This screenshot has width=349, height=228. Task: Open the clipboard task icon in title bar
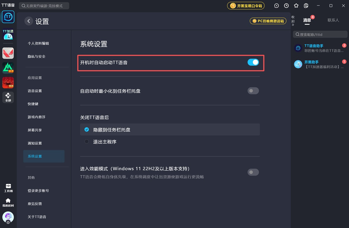click(306, 6)
